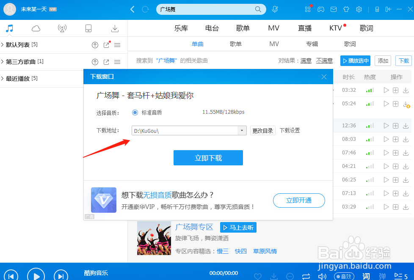Toggle the 音效 sound effects switch
Viewport: 414px width, 280px height.
coord(344,276)
